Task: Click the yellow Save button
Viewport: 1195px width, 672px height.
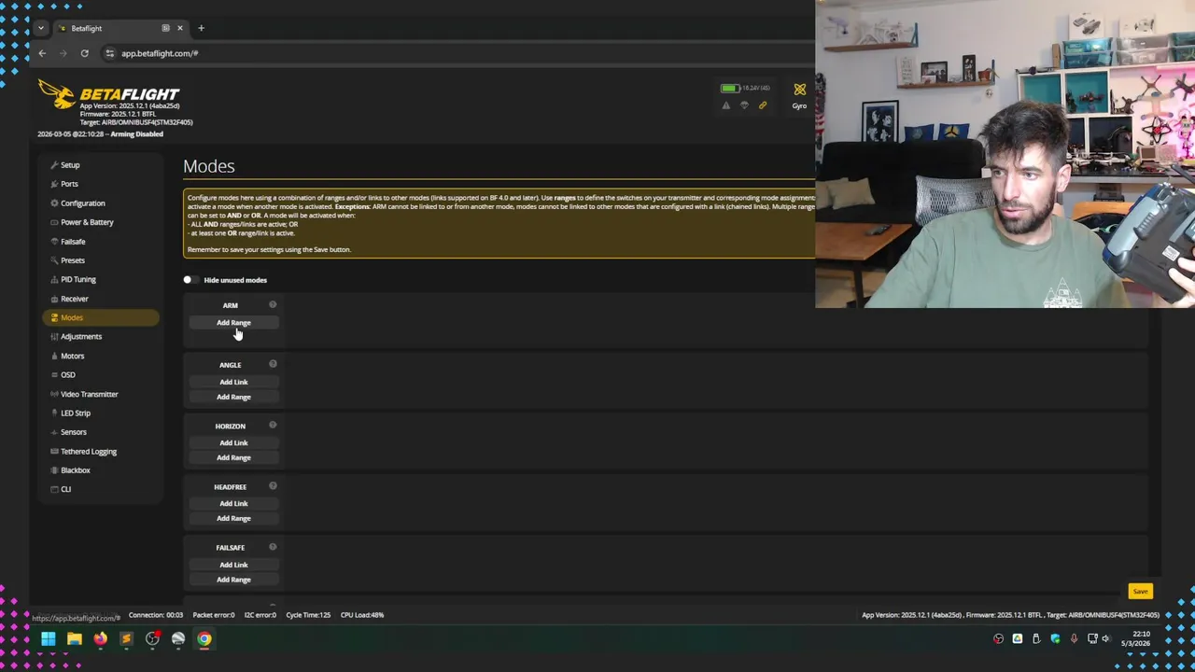Action: 1140,591
